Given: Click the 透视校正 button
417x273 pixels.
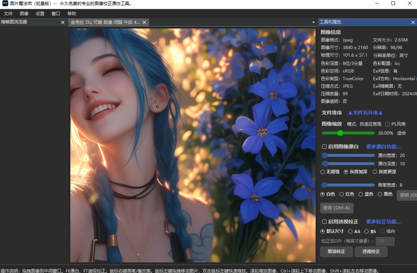Looking at the screenshot, I should [x=371, y=251].
